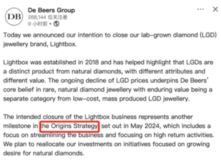Click the globe public-visibility icon
221x160 pixels.
coord(57,24)
